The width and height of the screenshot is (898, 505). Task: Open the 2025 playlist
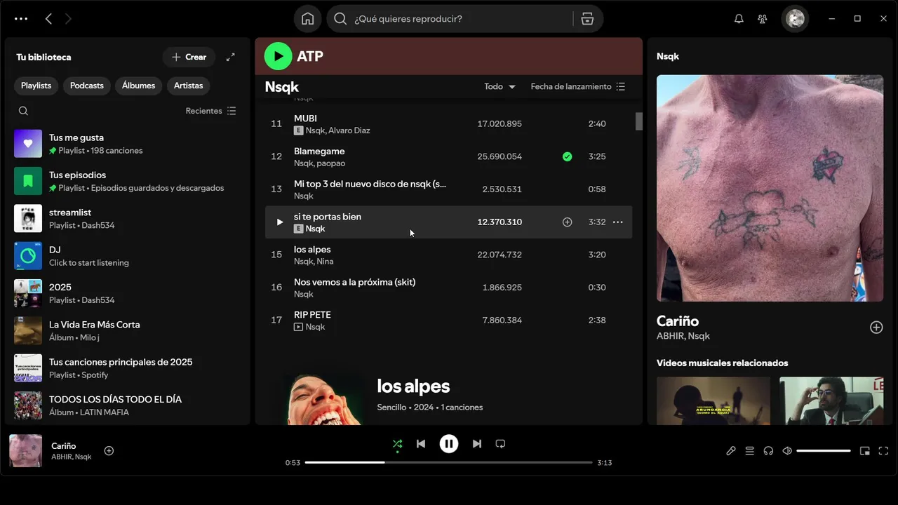coord(128,293)
